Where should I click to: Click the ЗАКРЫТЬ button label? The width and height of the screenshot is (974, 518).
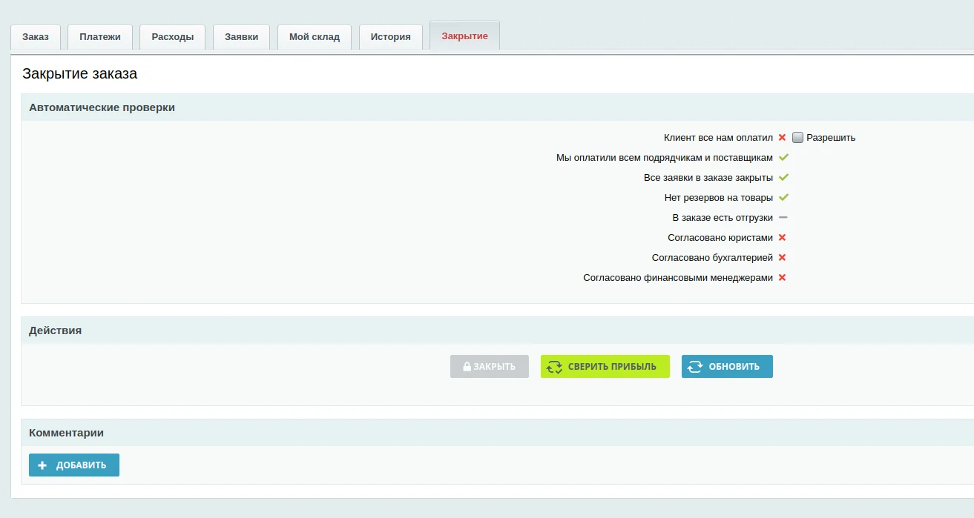pos(495,367)
